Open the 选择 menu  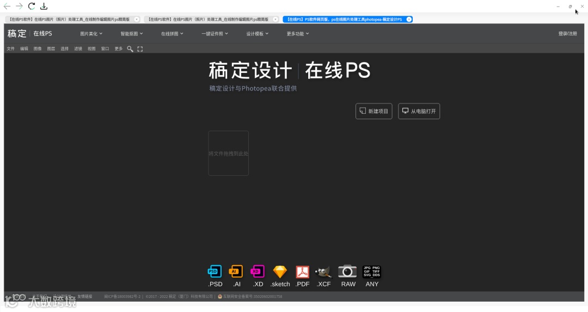coord(64,49)
